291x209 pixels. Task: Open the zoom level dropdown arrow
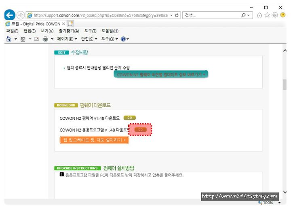[280, 203]
